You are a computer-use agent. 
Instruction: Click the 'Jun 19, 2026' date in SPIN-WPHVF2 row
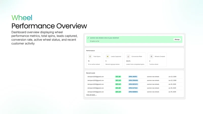point(172,84)
